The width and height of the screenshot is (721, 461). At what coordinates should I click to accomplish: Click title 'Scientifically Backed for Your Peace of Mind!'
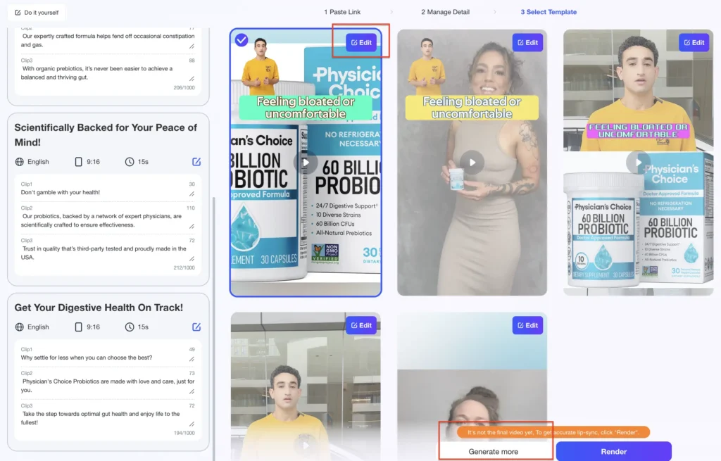[106, 134]
